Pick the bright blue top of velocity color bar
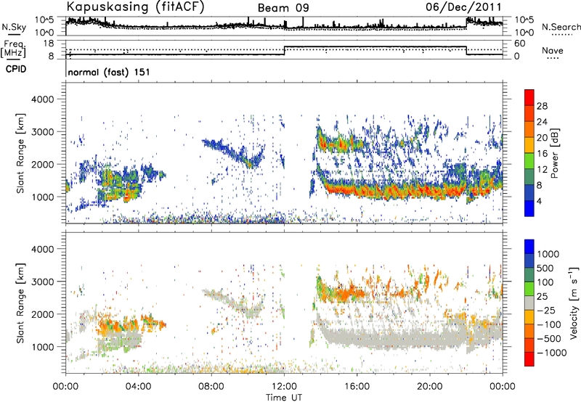The width and height of the screenshot is (581, 402). click(x=529, y=247)
